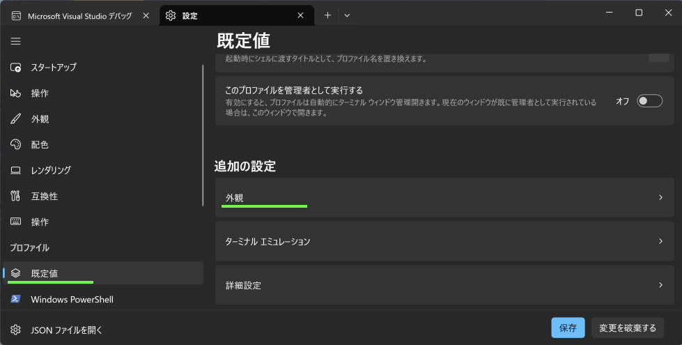Click the Windows PowerShell profile icon
Screen dimensions: 682x345
pyautogui.click(x=15, y=299)
